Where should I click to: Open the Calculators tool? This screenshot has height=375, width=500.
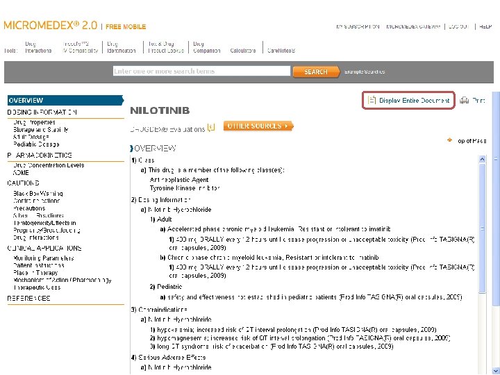point(242,51)
